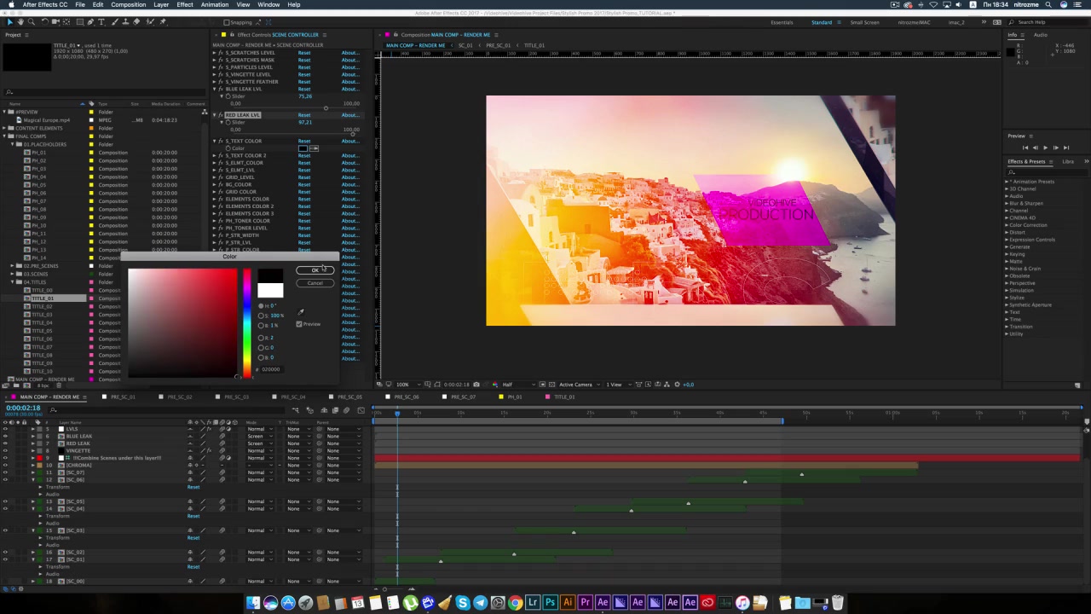This screenshot has height=614, width=1091.
Task: Collapse layer 12 [SC_06] properties
Action: (33, 480)
